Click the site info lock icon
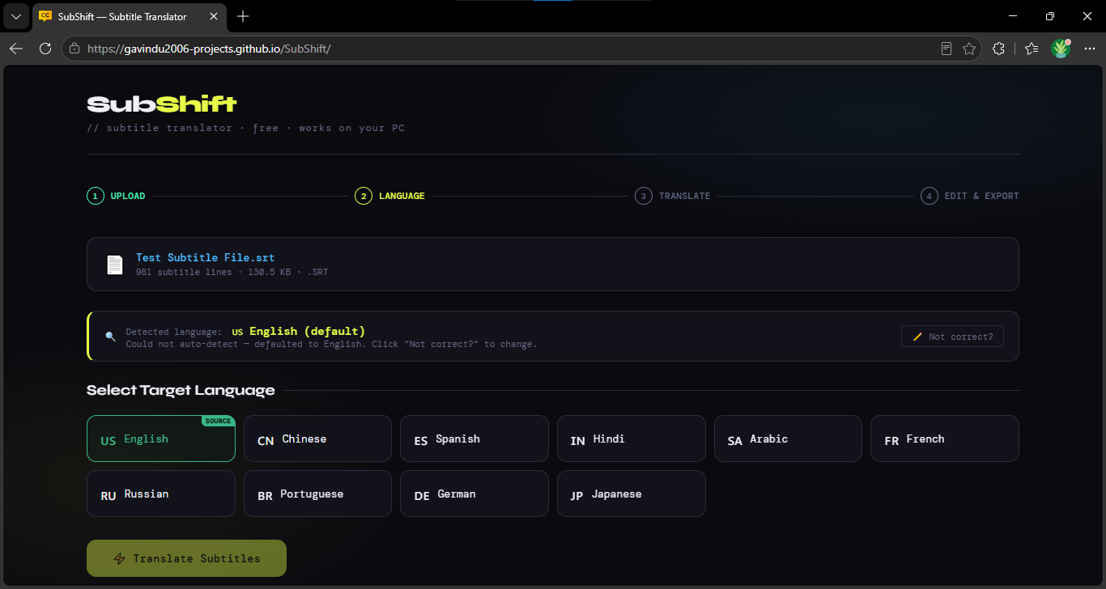 coord(74,49)
